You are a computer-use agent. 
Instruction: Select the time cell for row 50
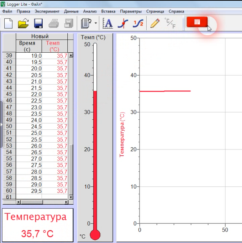tap(29, 127)
